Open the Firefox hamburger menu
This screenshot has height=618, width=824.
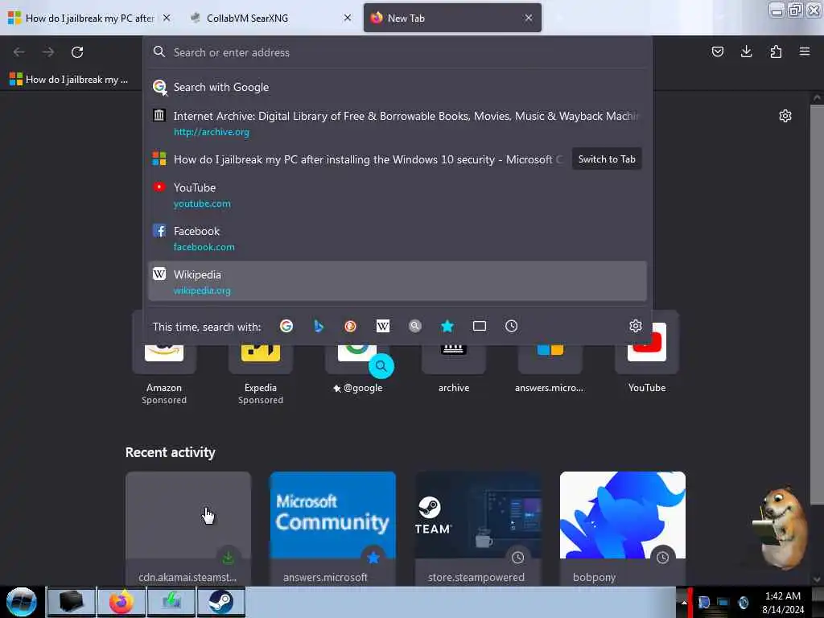[805, 51]
